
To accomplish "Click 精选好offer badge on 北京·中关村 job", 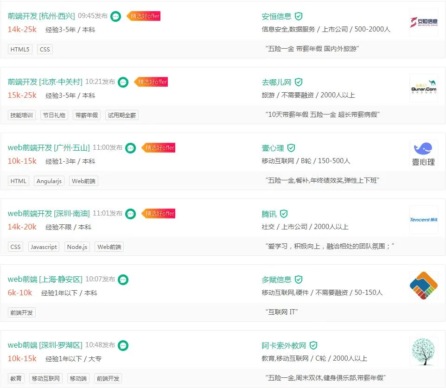I will pyautogui.click(x=151, y=82).
